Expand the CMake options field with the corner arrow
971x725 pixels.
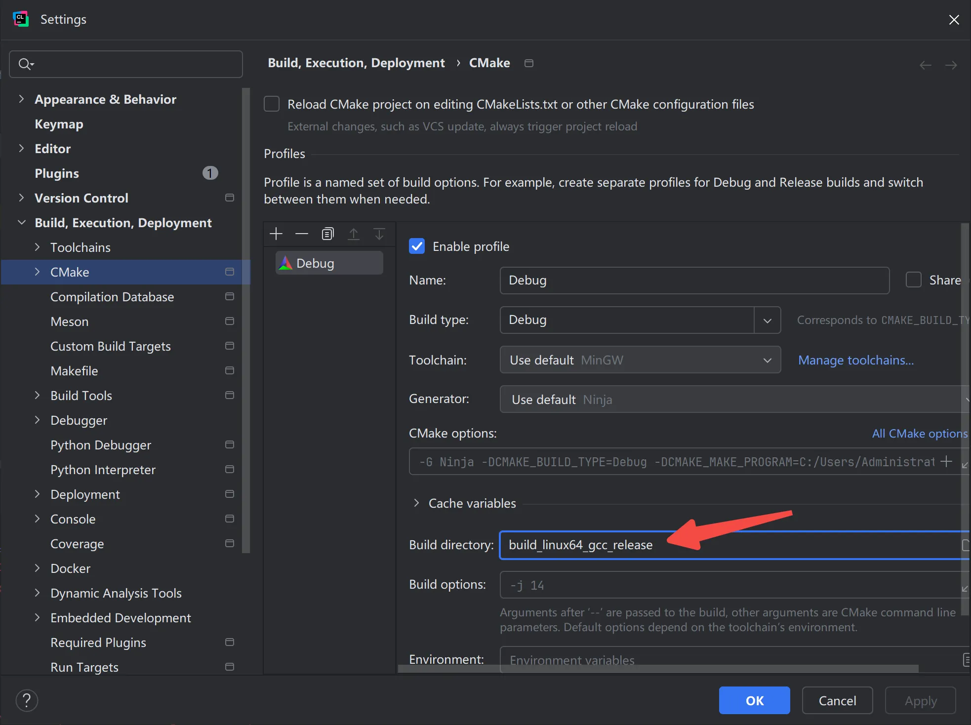tap(965, 464)
